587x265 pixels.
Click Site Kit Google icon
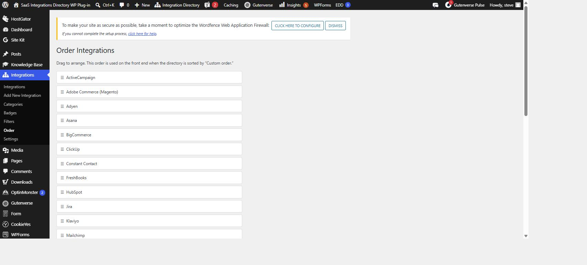(x=6, y=40)
